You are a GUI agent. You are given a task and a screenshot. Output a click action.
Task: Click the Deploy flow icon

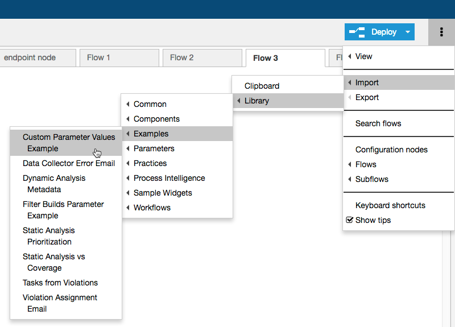tap(357, 32)
